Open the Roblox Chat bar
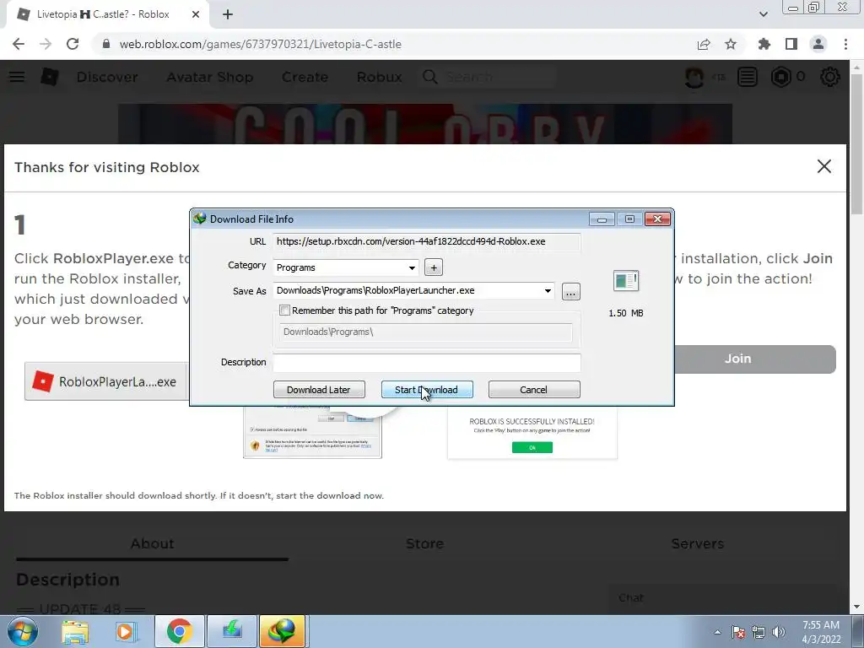The width and height of the screenshot is (864, 648). coord(721,598)
